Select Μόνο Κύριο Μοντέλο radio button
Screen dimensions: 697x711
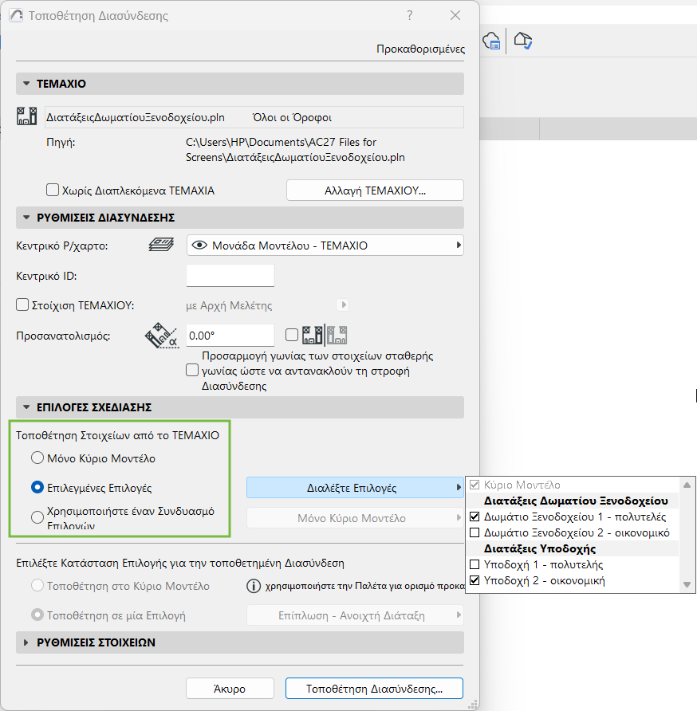pos(37,458)
